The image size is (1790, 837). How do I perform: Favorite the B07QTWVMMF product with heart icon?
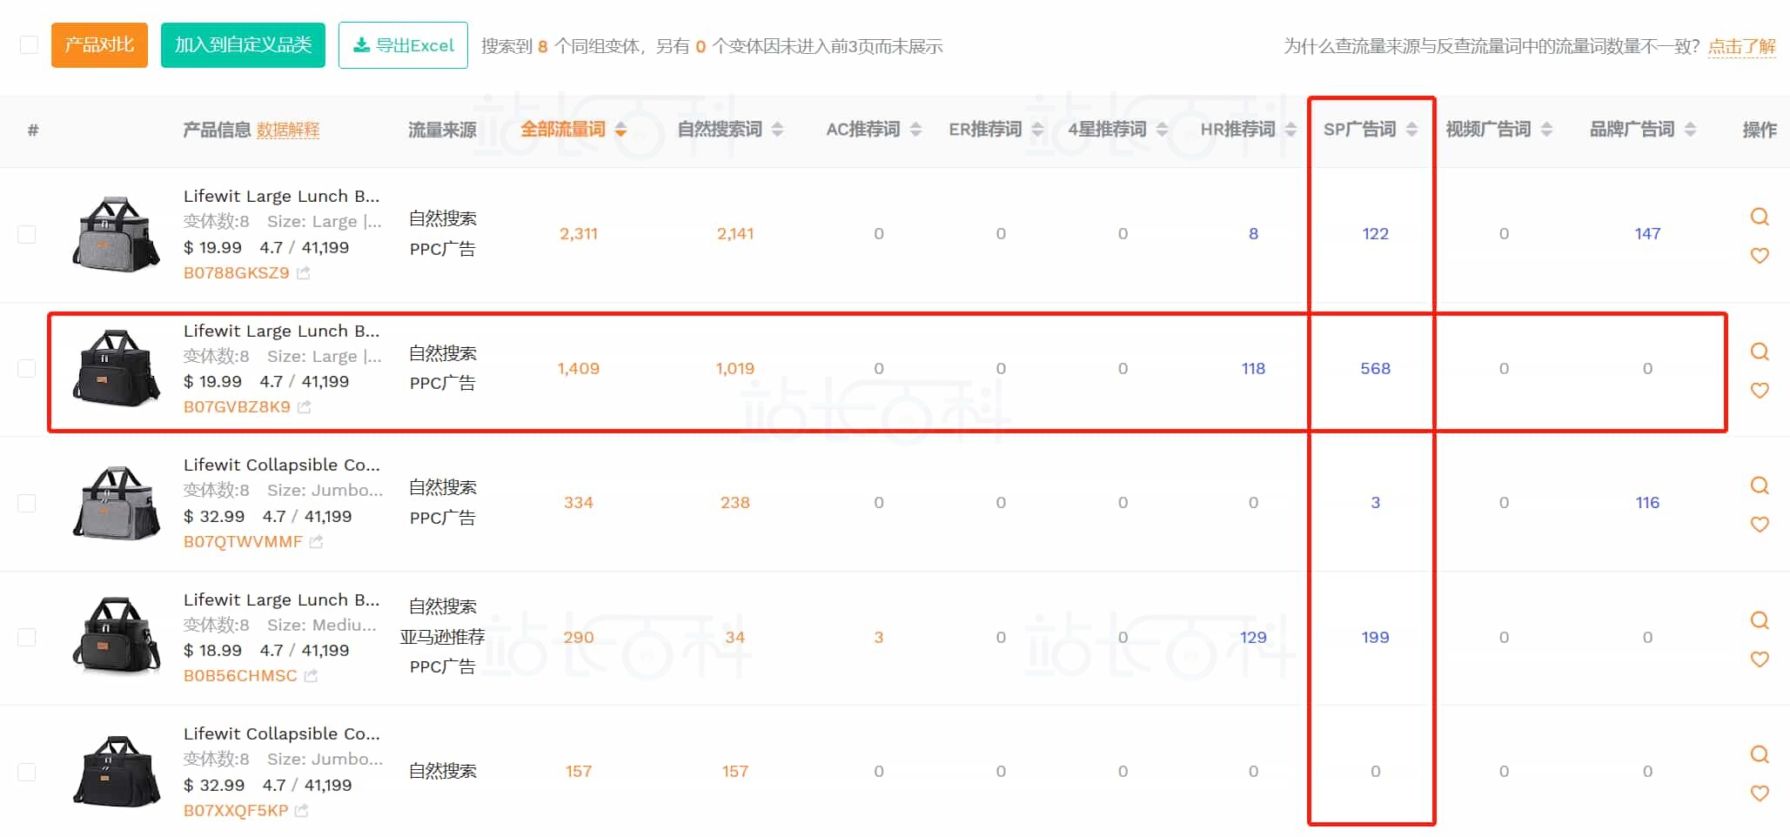pyautogui.click(x=1759, y=525)
